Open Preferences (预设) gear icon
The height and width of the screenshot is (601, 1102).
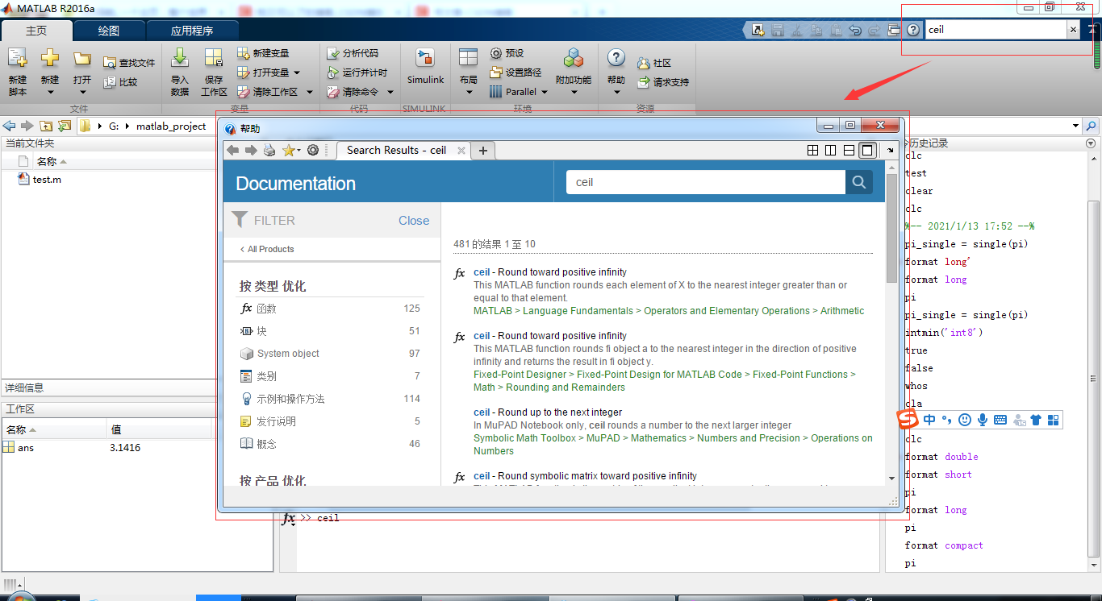point(496,53)
